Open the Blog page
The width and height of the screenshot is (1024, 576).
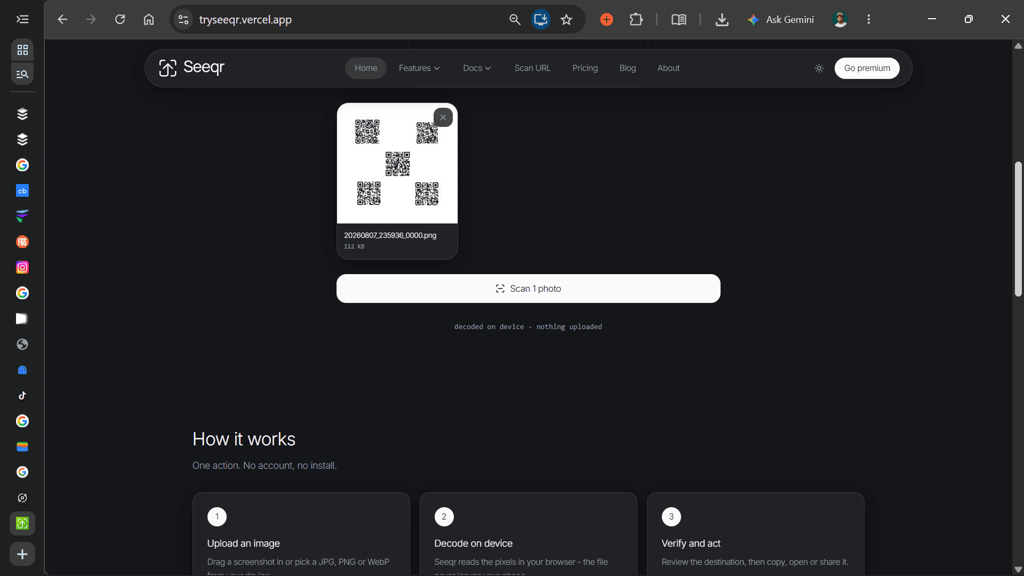(x=628, y=68)
